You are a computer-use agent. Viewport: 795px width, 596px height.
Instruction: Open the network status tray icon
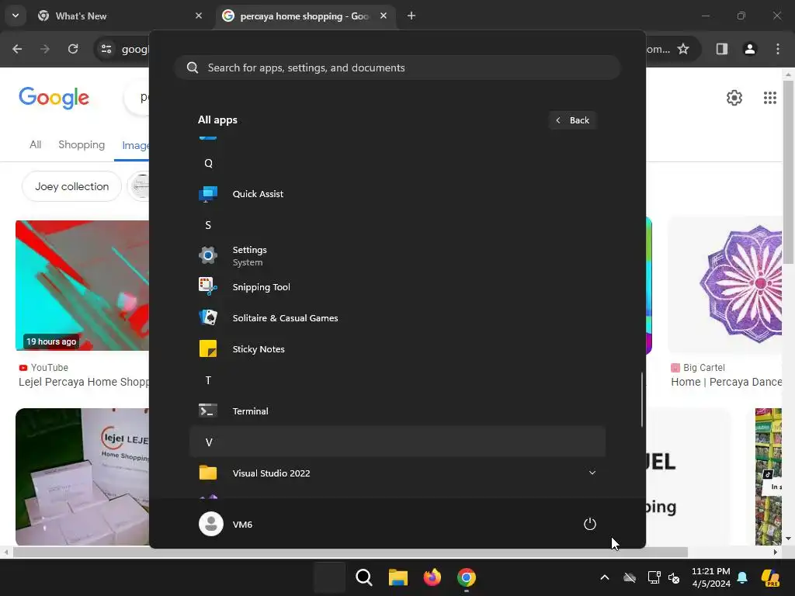[x=654, y=577]
